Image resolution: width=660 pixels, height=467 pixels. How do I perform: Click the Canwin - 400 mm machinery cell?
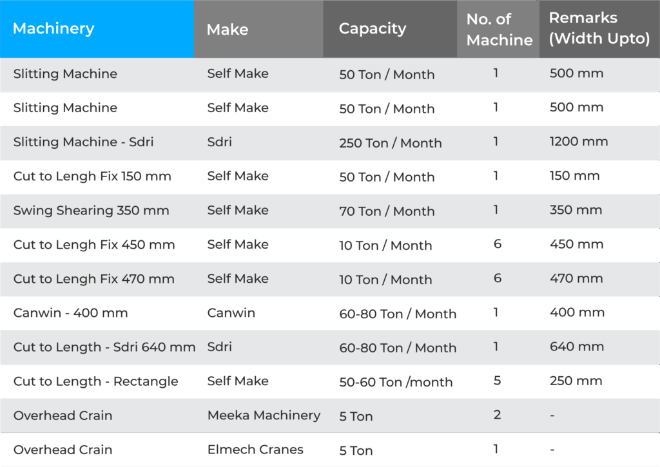tap(70, 313)
